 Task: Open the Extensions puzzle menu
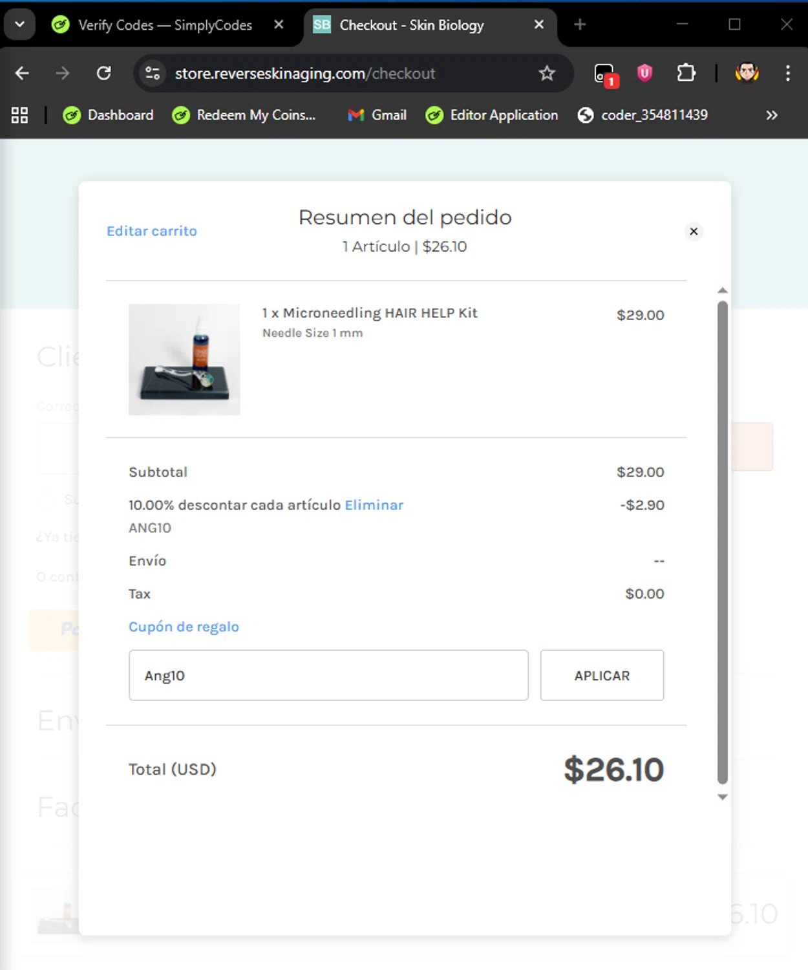coord(686,73)
